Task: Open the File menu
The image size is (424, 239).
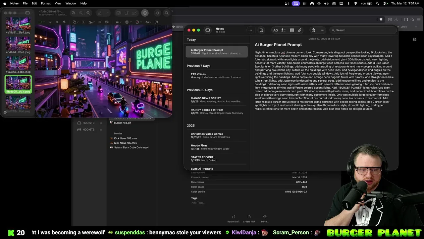Action: (x=25, y=3)
